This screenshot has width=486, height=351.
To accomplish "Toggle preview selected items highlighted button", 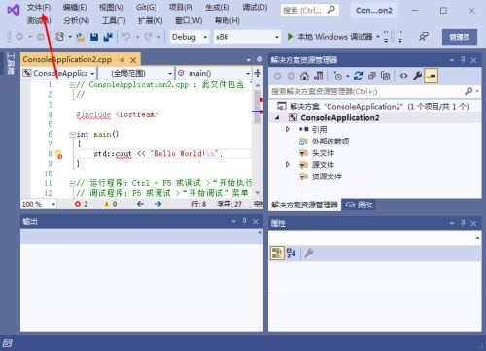I will point(432,76).
